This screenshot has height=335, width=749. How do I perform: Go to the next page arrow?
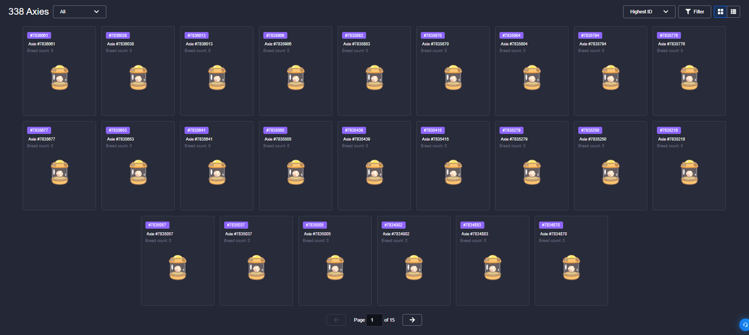(412, 319)
